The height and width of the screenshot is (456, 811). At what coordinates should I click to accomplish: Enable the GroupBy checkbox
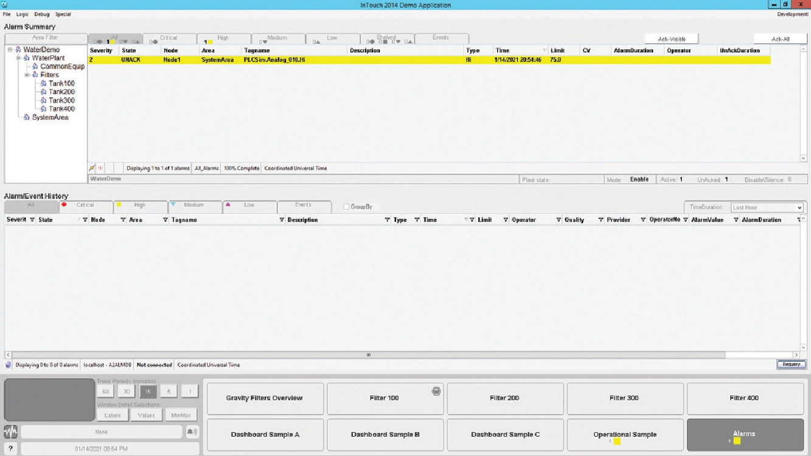coord(346,207)
